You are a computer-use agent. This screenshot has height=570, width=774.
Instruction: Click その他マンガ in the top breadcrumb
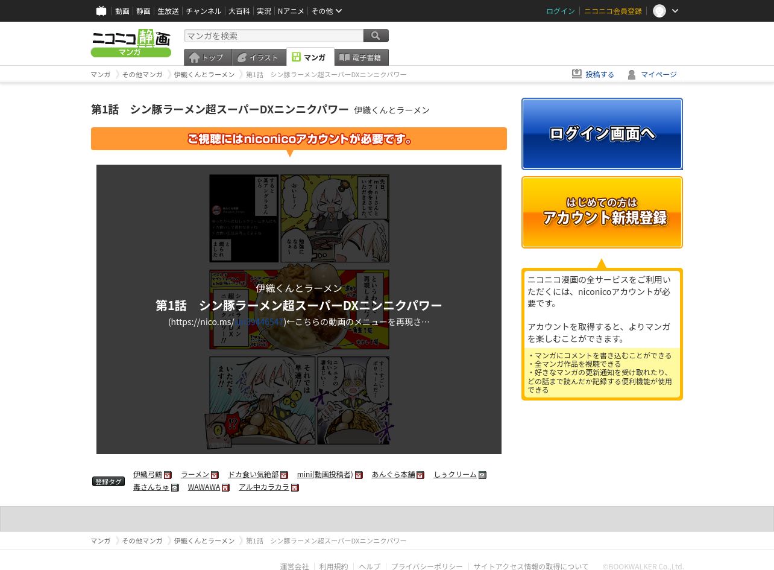pos(142,74)
